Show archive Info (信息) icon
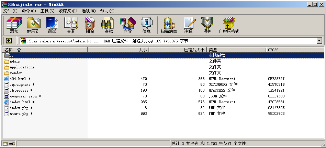The height and width of the screenshot is (148, 326). pyautogui.click(x=146, y=25)
